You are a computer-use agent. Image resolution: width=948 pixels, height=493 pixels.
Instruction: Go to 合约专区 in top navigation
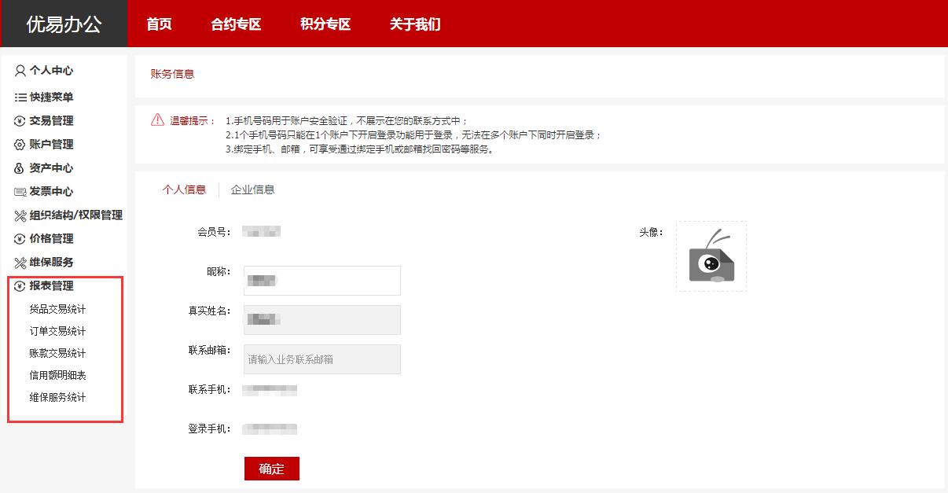tap(236, 24)
